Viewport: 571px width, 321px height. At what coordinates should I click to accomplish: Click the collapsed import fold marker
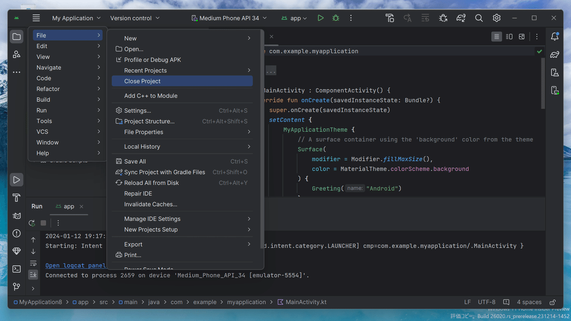tap(271, 71)
